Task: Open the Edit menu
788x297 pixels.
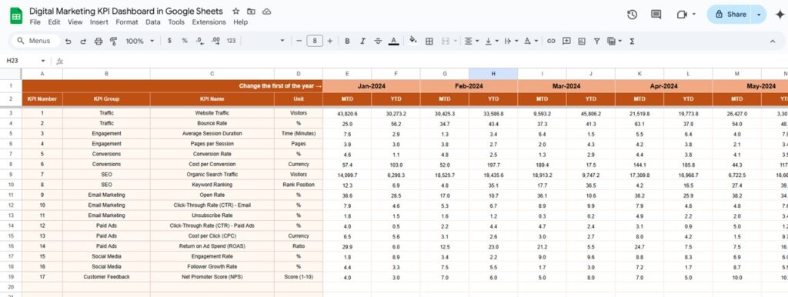Action: pos(54,22)
